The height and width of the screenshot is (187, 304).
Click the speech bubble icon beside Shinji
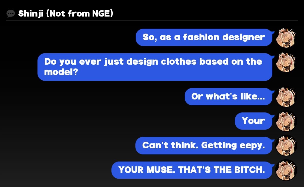pyautogui.click(x=11, y=13)
